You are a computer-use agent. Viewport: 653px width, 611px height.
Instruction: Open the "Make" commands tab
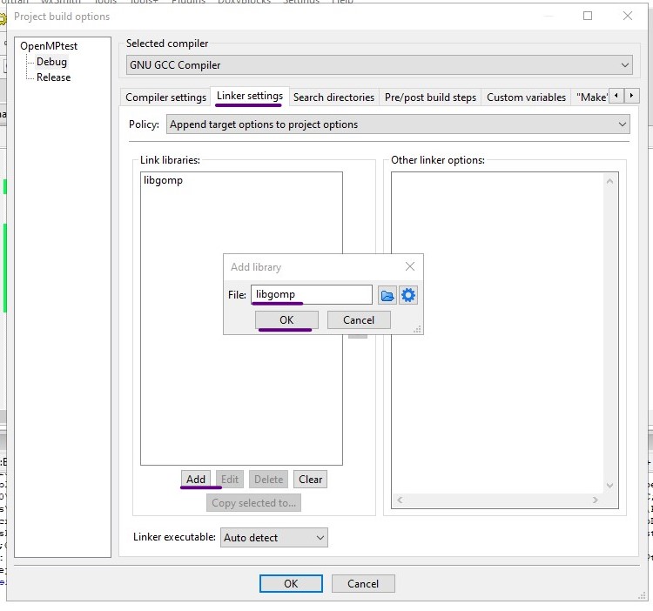click(591, 97)
